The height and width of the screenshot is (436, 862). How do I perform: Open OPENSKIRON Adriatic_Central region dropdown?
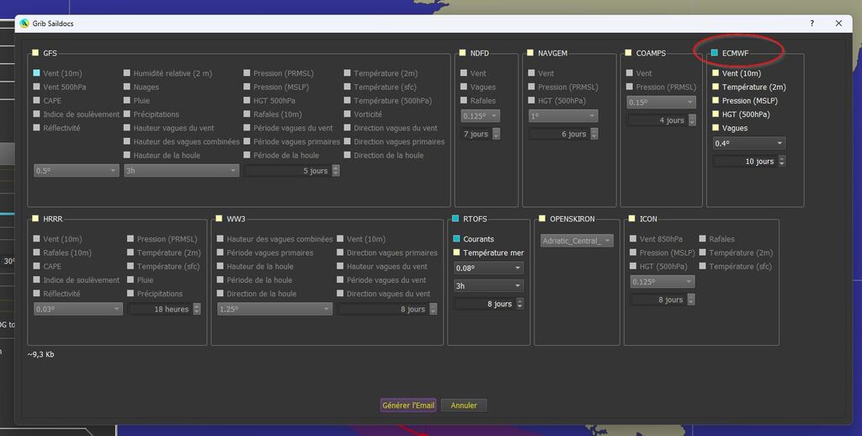(577, 241)
